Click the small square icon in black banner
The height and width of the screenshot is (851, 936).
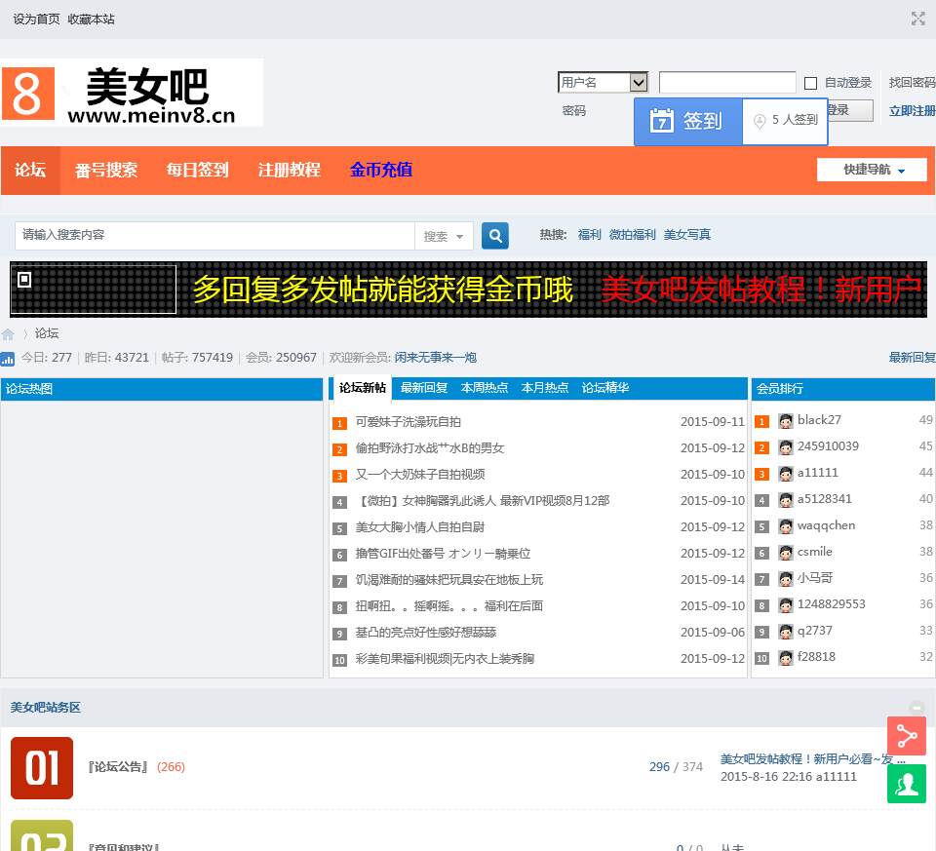tap(24, 280)
